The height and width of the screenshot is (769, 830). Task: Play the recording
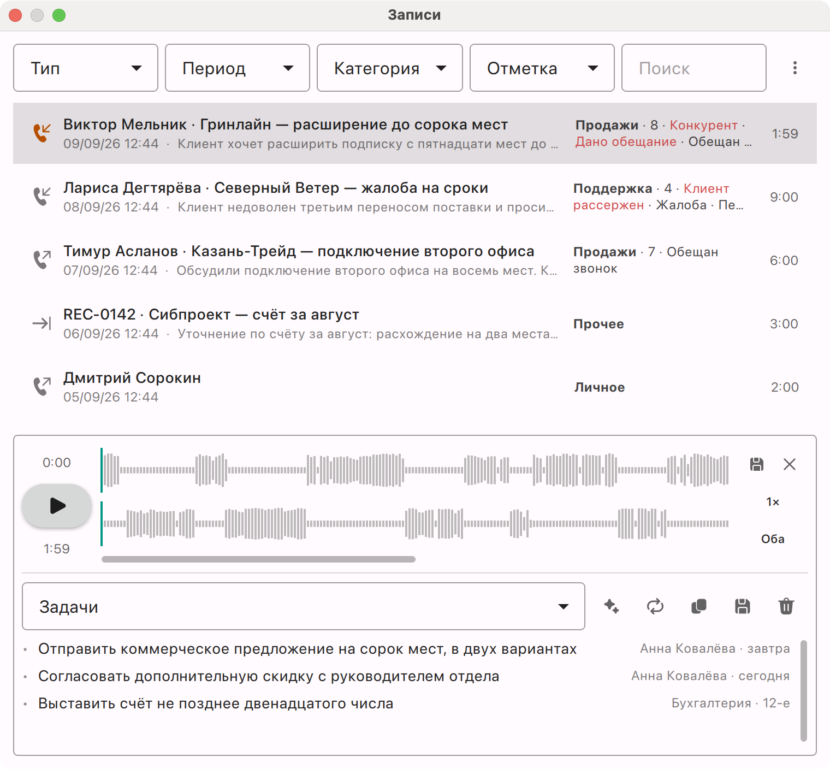click(x=57, y=506)
